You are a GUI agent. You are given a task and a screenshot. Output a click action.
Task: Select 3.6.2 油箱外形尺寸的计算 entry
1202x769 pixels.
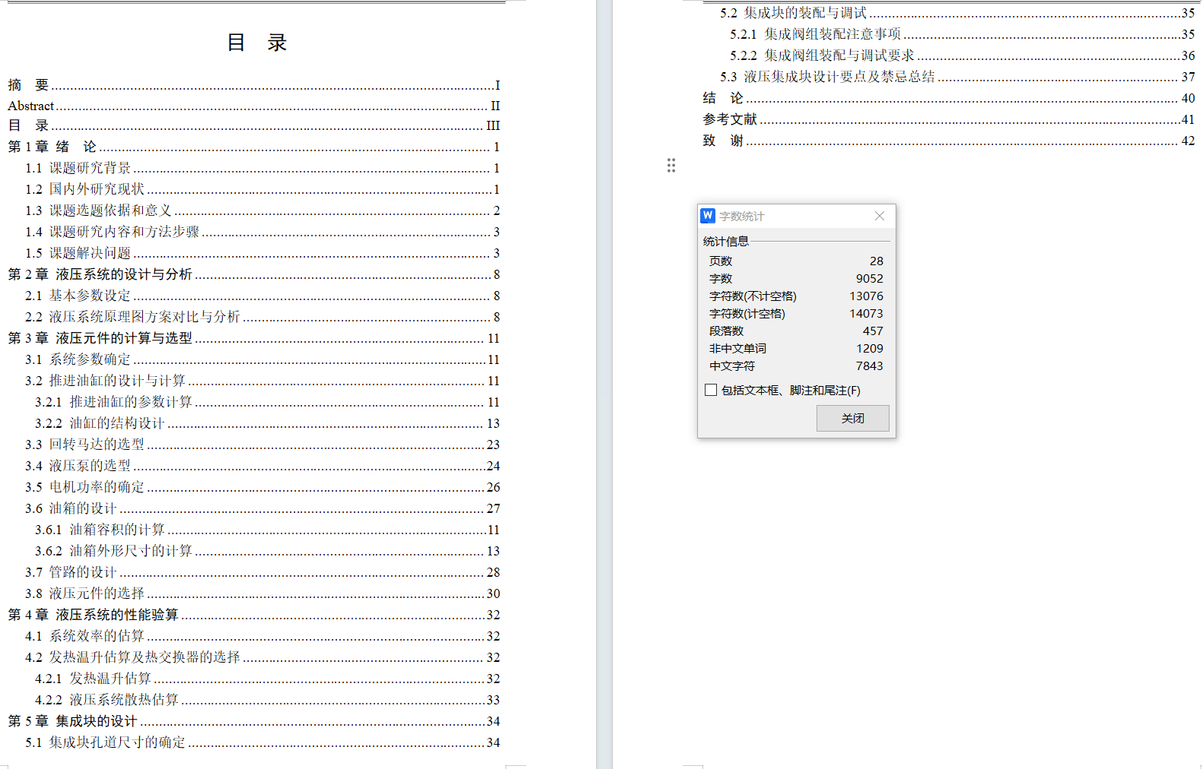[268, 551]
